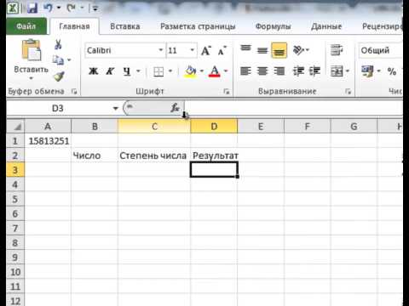
Task: Select cell with value 15813251
Action: coord(48,141)
